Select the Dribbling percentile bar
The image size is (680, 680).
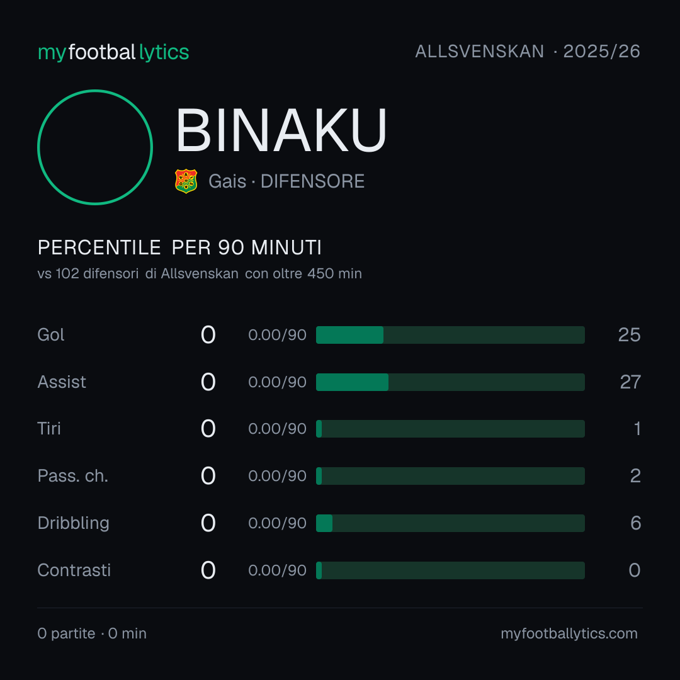450,523
